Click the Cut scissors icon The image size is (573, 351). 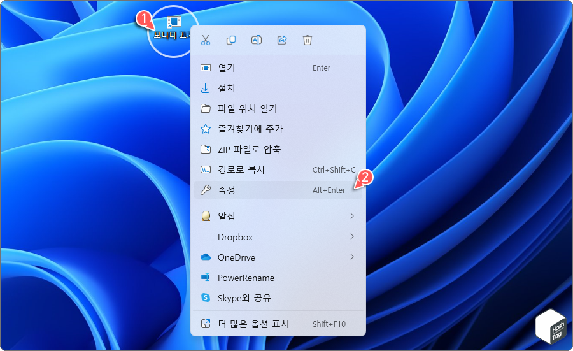coord(206,40)
